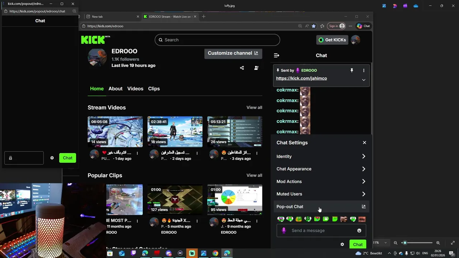Open options for the 06:05:08 video
This screenshot has width=459, height=258.
click(x=137, y=153)
